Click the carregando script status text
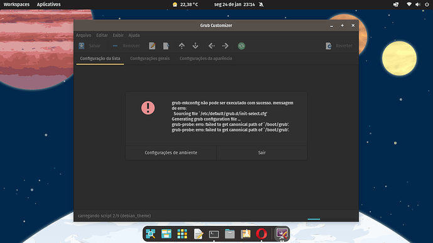 click(x=114, y=215)
